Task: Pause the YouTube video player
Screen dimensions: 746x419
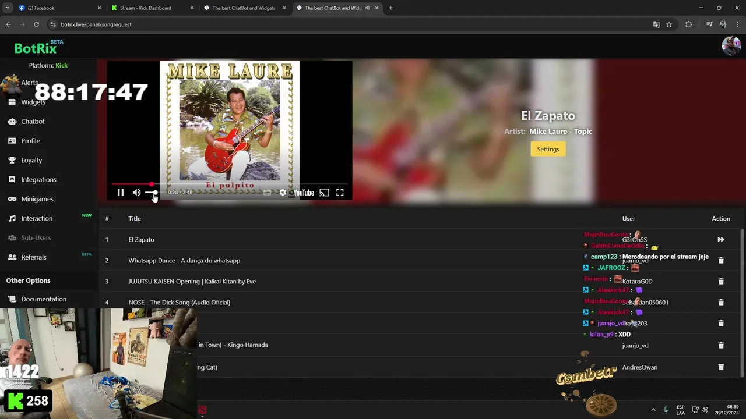Action: [x=121, y=193]
